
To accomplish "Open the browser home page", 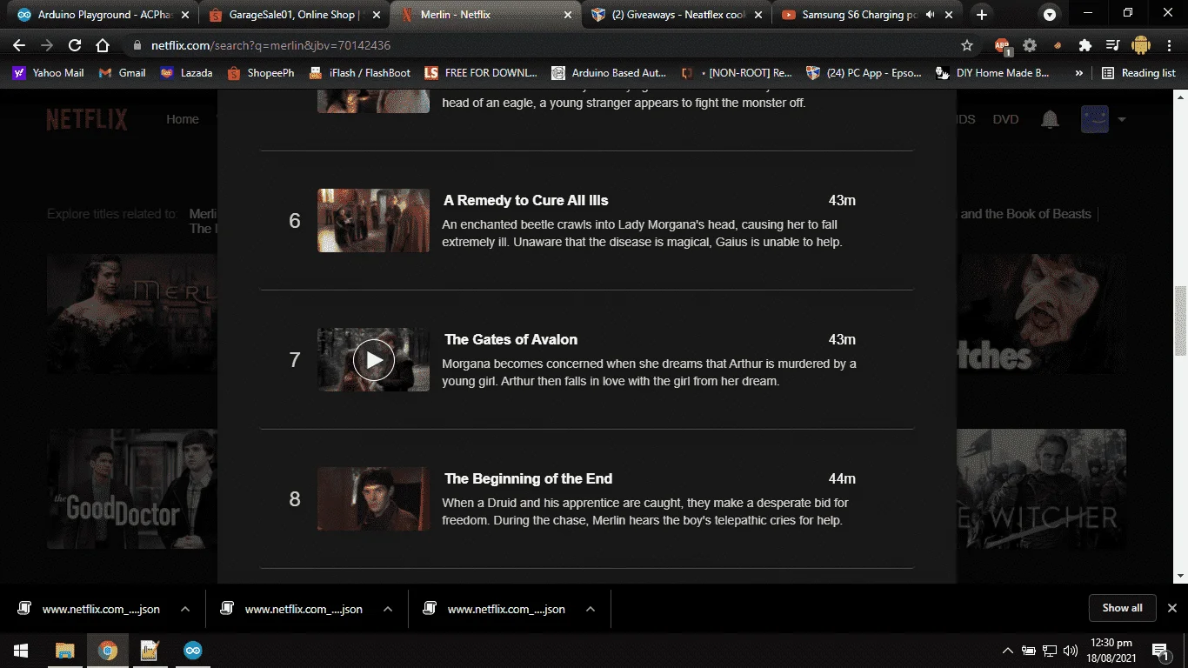I will [103, 45].
